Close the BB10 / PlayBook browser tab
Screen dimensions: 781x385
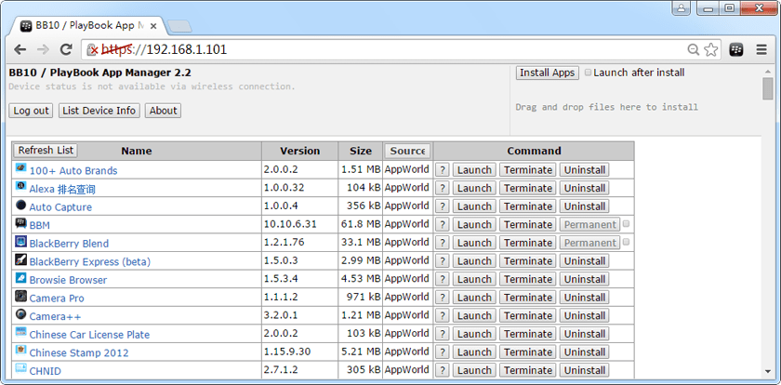pos(152,26)
